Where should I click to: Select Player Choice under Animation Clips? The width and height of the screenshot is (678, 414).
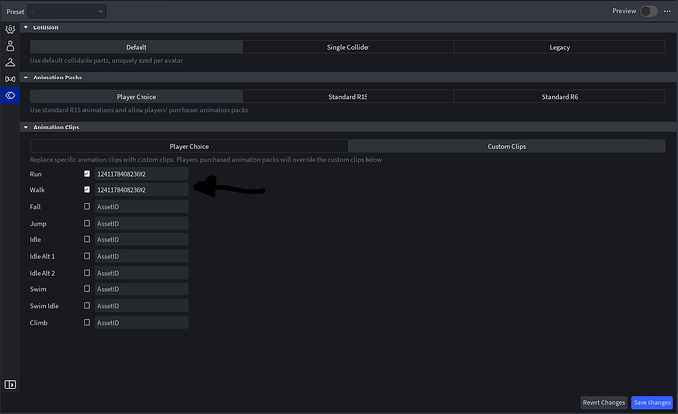click(190, 146)
